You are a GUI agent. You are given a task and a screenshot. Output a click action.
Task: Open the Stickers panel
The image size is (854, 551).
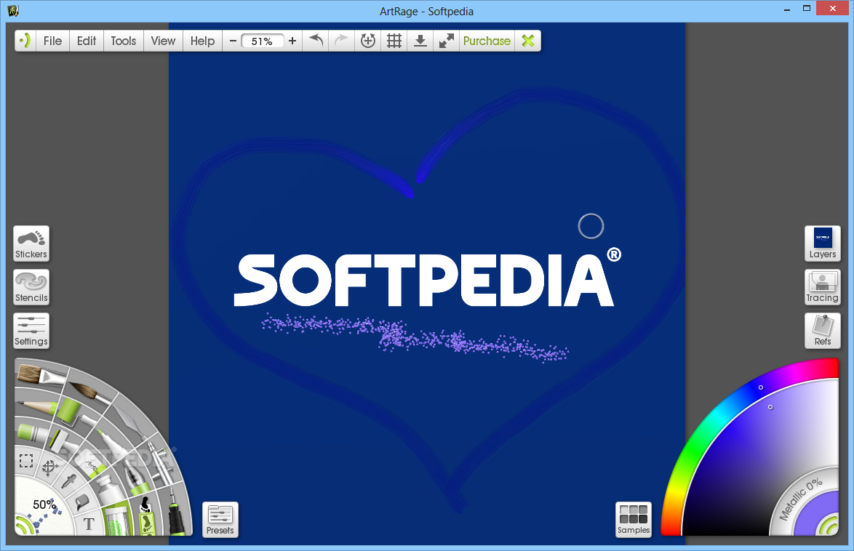31,244
